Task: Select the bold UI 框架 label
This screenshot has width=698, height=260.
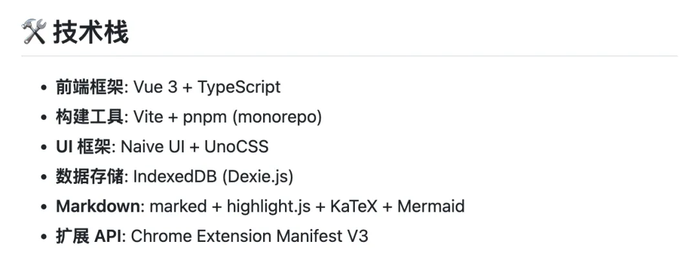Action: click(83, 146)
